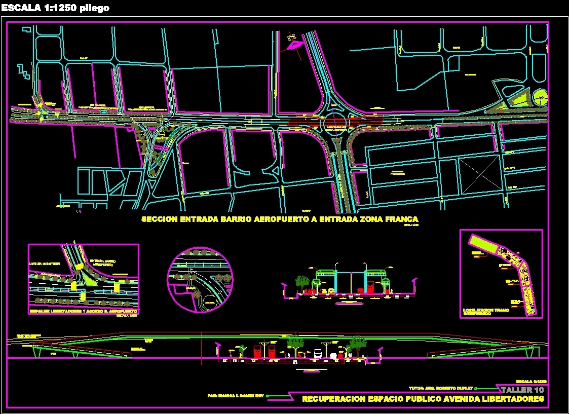Select the green pergola structure in the section view
The height and width of the screenshot is (414, 569).
tap(325, 272)
